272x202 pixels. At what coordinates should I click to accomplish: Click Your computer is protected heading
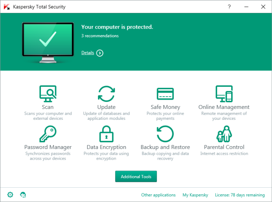117,27
